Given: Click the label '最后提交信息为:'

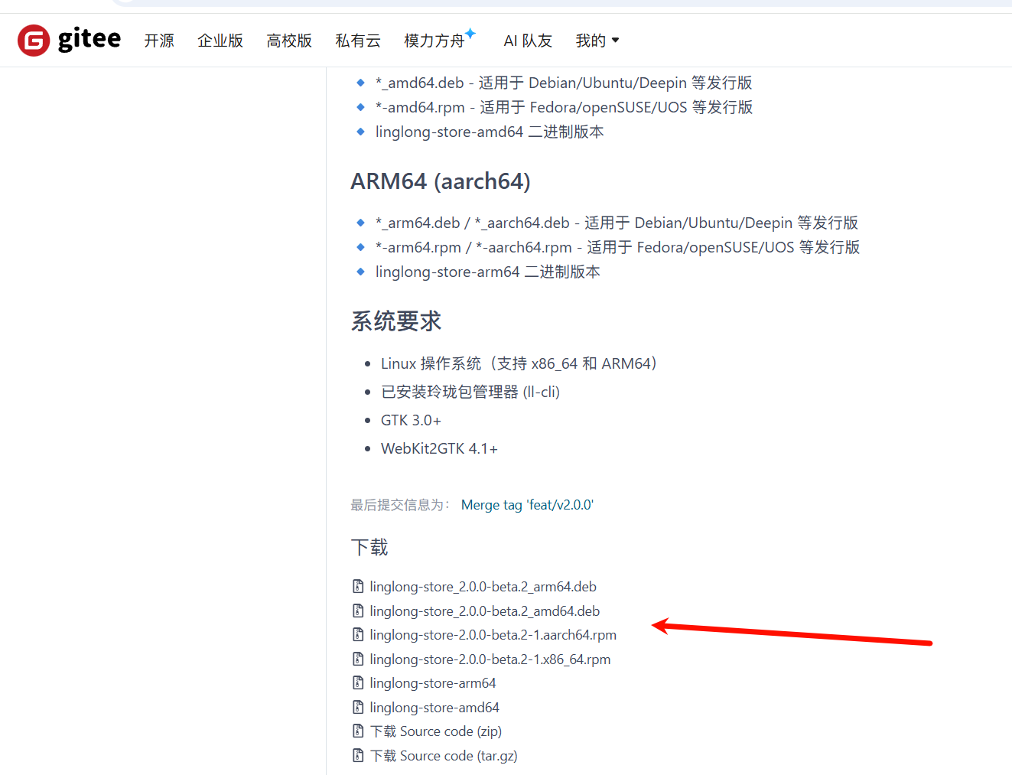Looking at the screenshot, I should pos(400,505).
